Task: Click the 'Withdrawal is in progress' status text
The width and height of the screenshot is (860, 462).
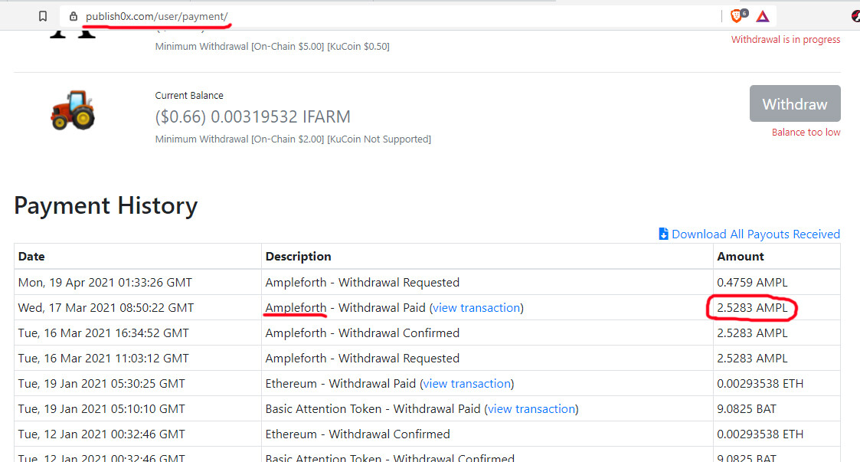Action: click(785, 39)
